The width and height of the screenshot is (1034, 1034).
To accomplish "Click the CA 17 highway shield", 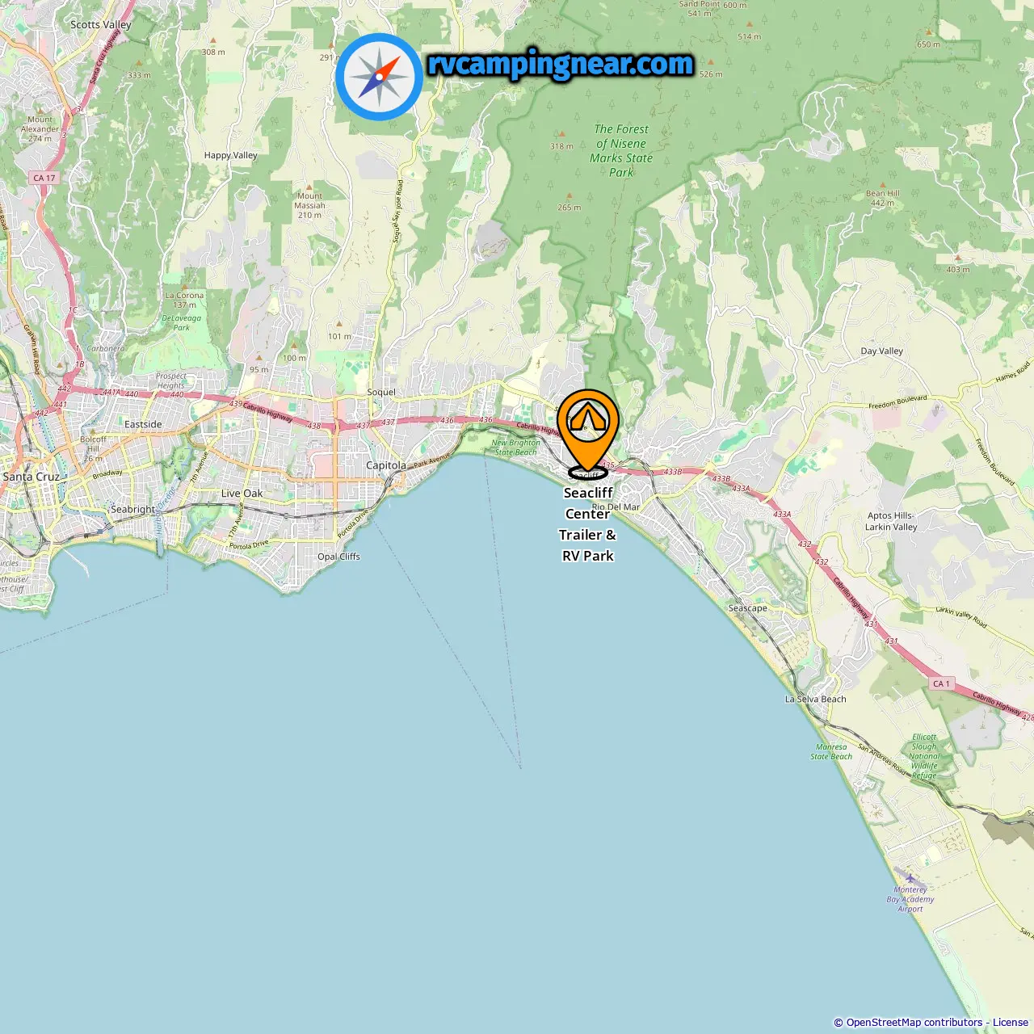I will click(44, 178).
